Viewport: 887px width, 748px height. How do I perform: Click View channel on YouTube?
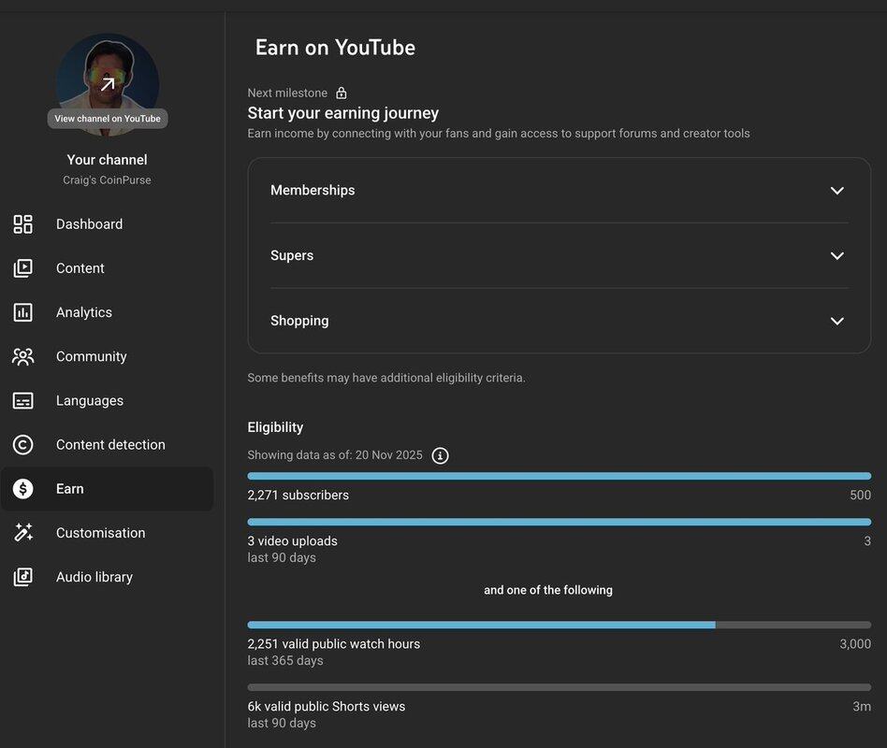tap(108, 119)
